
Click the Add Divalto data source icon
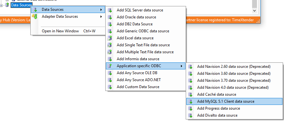[190, 115]
